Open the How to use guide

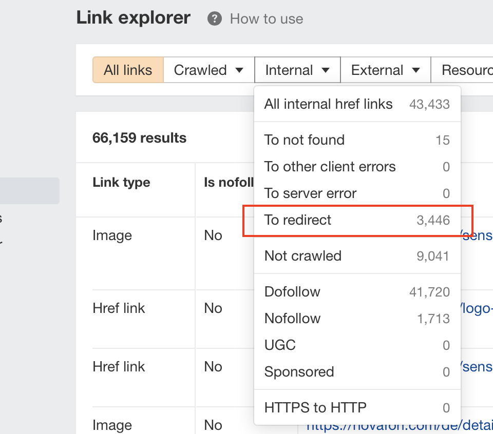click(266, 19)
